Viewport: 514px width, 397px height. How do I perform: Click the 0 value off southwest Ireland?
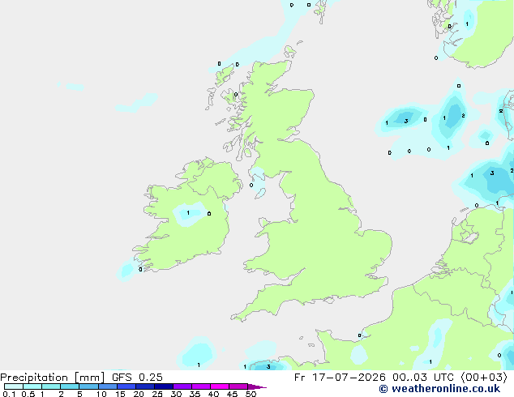(x=140, y=269)
